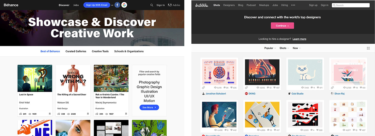375x136 pixels.
Task: Click the Behance logo
Action: pyautogui.click(x=11, y=5)
